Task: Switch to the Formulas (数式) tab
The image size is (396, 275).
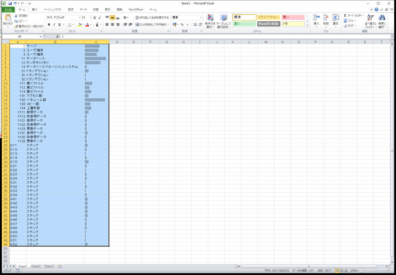Action: pyautogui.click(x=71, y=10)
